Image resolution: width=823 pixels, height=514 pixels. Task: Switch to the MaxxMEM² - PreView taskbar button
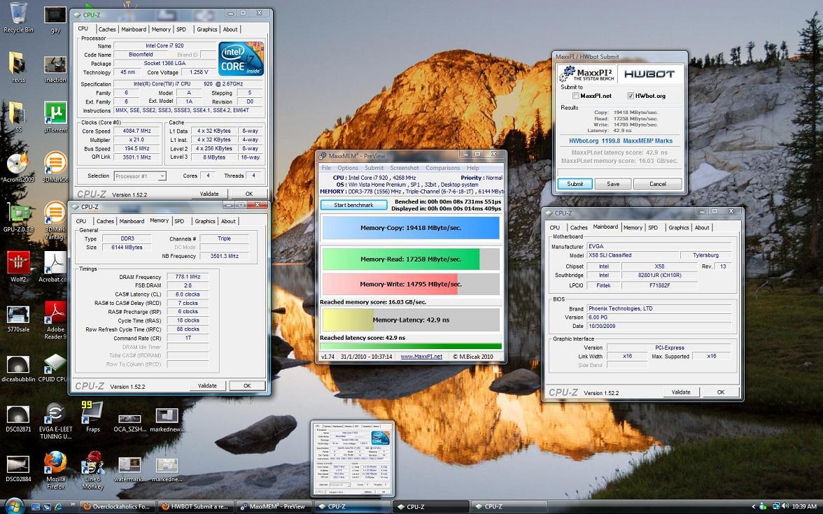click(273, 506)
